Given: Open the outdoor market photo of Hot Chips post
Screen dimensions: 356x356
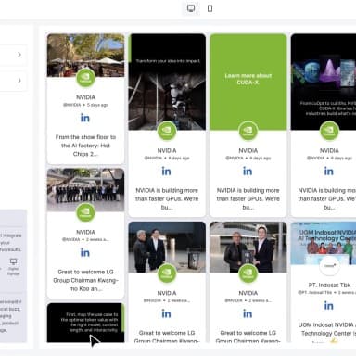Looking at the screenshot, I should (x=85, y=55).
